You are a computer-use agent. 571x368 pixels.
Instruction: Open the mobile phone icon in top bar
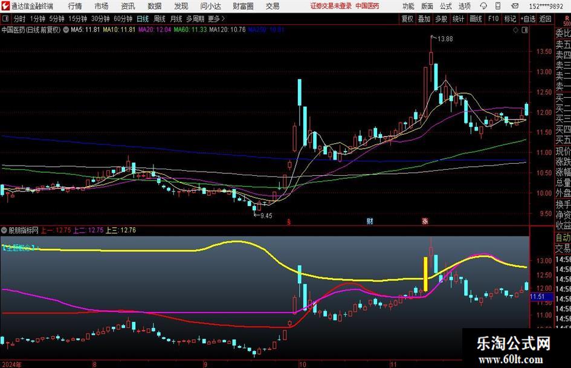click(498, 6)
